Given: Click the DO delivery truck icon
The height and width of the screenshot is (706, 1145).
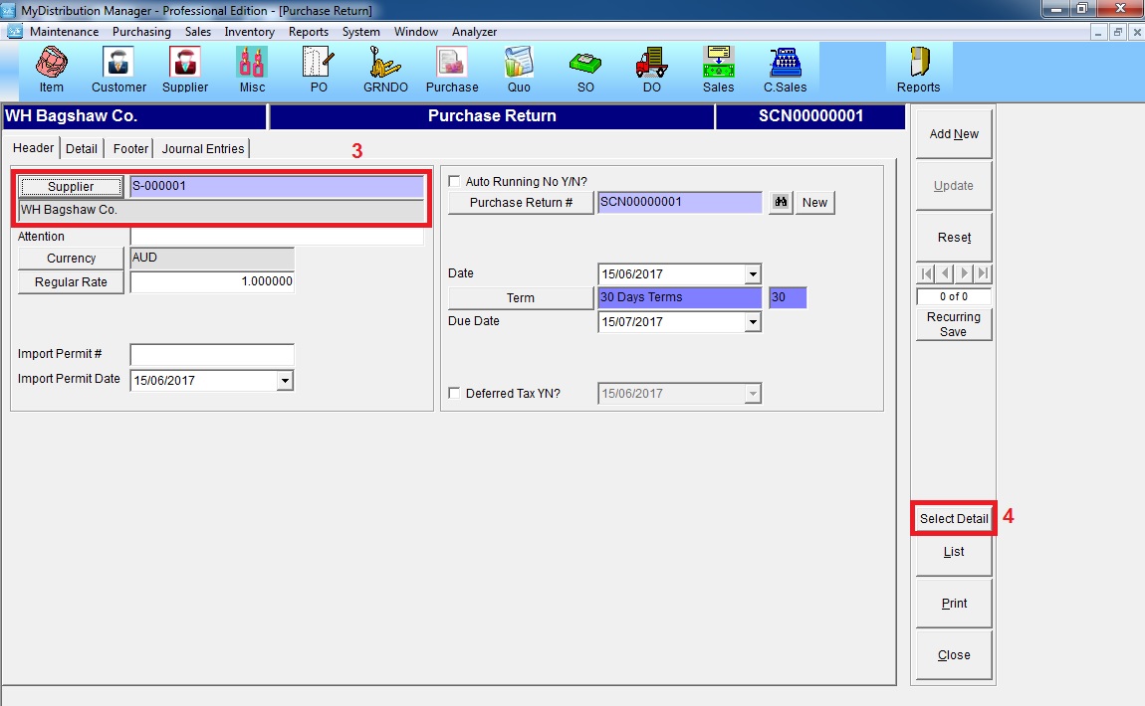Looking at the screenshot, I should (651, 69).
